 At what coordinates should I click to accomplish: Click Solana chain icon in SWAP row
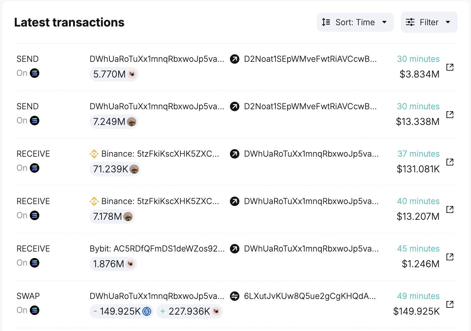(34, 310)
